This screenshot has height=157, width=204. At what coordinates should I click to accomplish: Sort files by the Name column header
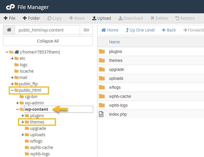[x=115, y=42]
